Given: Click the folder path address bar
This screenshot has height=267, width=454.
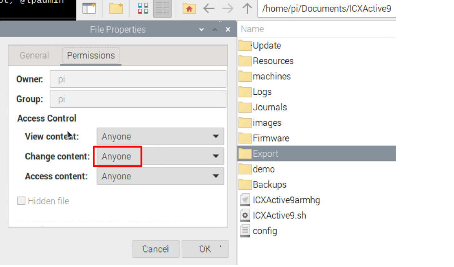Looking at the screenshot, I should [327, 9].
